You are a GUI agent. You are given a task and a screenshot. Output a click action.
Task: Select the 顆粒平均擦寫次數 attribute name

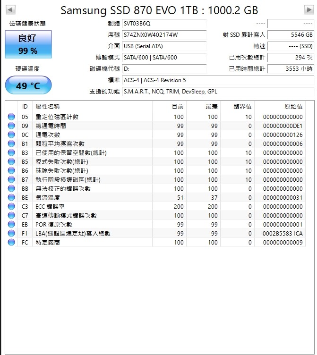coord(60,144)
